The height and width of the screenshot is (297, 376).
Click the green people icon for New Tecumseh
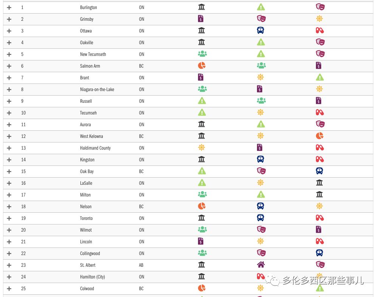point(202,54)
